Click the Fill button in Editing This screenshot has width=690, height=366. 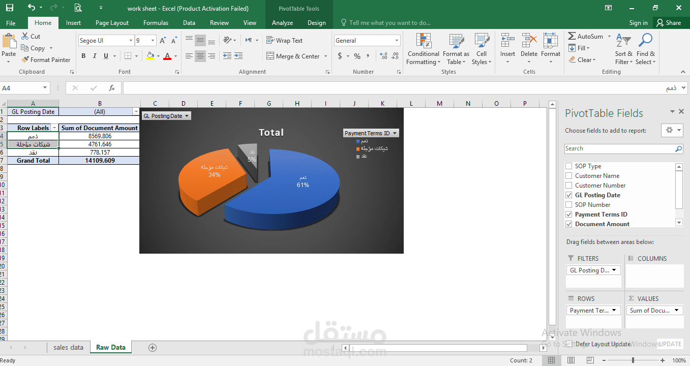[x=579, y=48]
